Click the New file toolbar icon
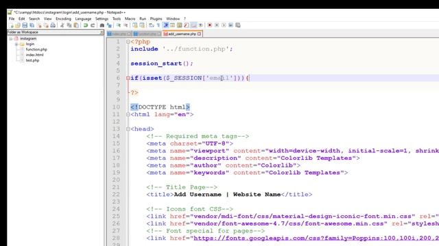This screenshot has height=246, width=439. pyautogui.click(x=11, y=25)
